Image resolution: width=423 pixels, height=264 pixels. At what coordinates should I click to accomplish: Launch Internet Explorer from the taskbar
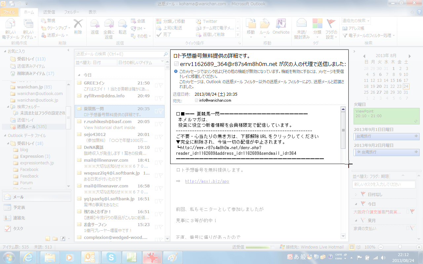[28, 257]
